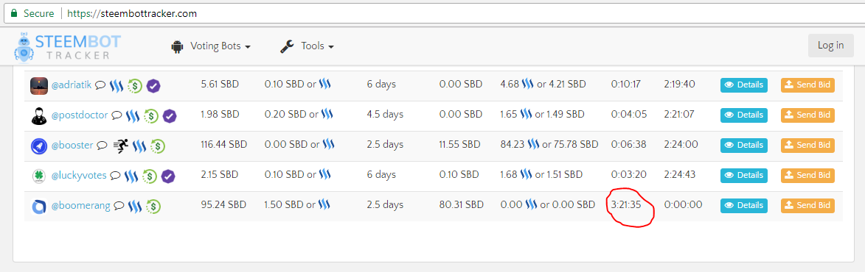The image size is (865, 272).
Task: Click the @adriatik avatar thumbnail
Action: coord(39,85)
